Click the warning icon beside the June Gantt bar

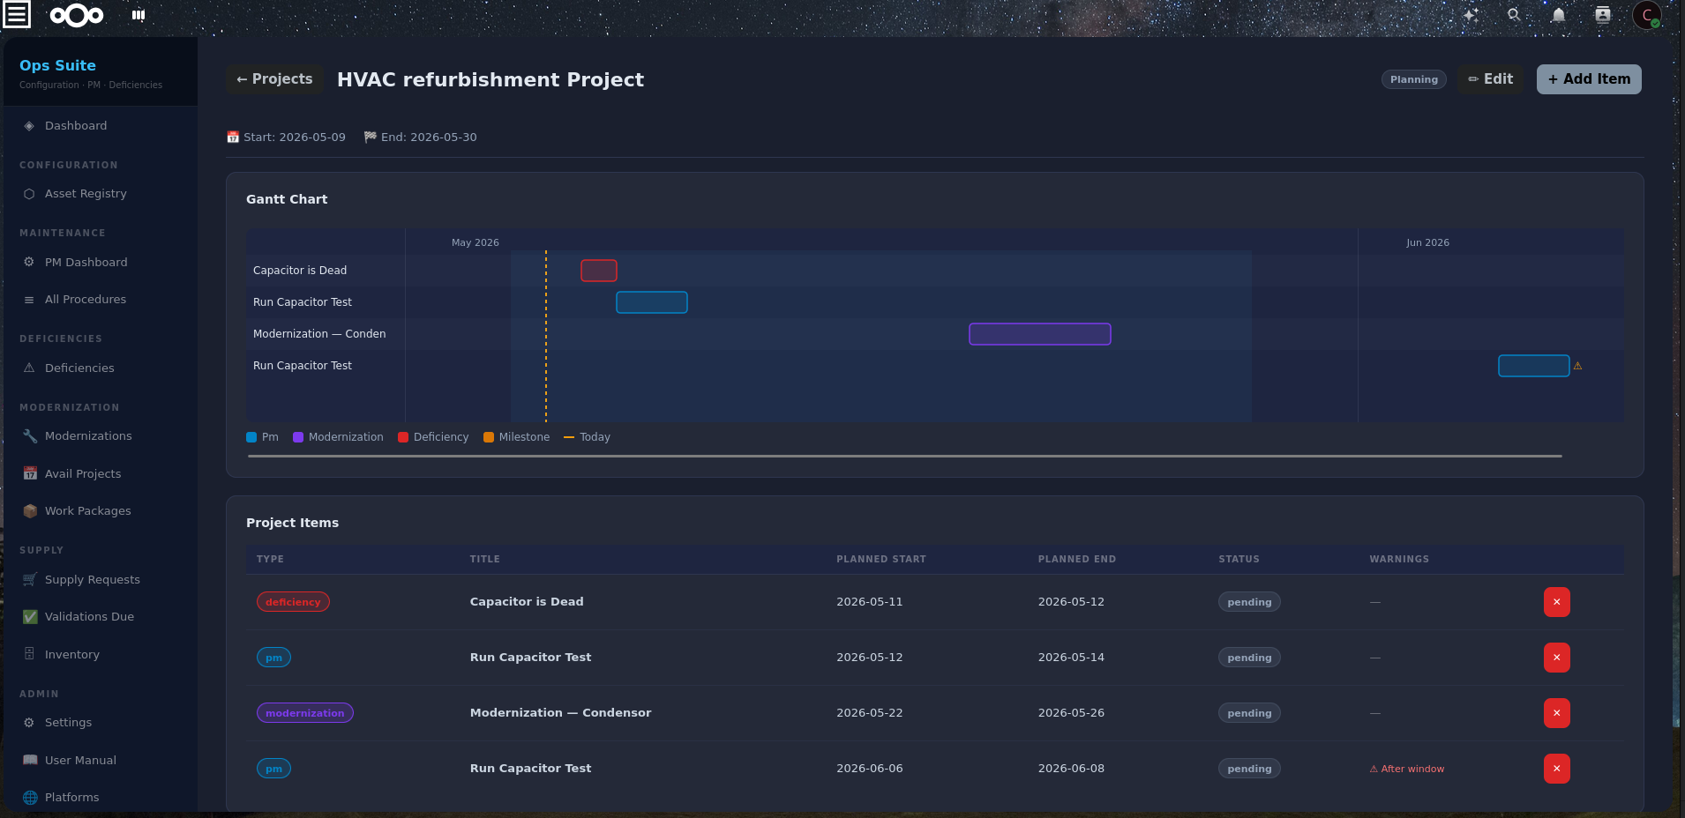(1577, 366)
